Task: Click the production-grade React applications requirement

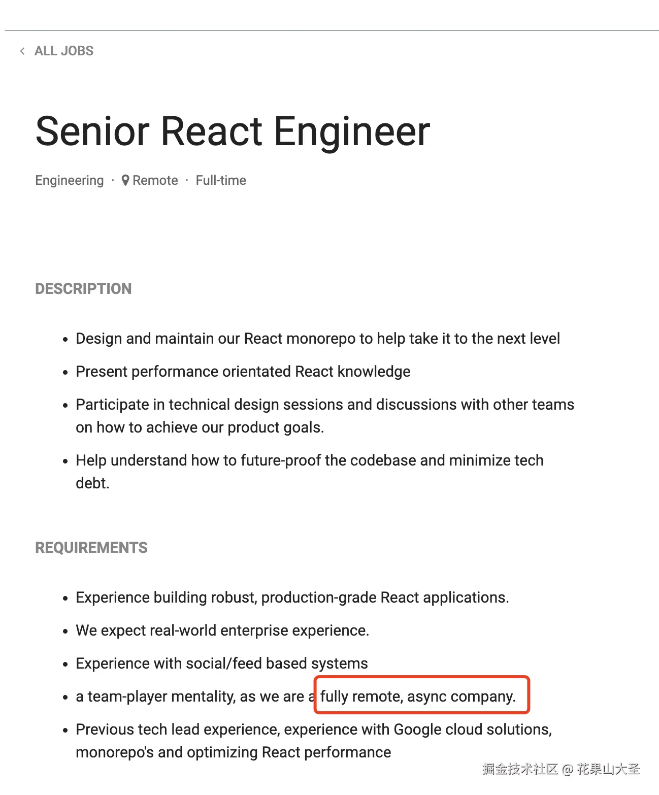Action: click(x=292, y=598)
